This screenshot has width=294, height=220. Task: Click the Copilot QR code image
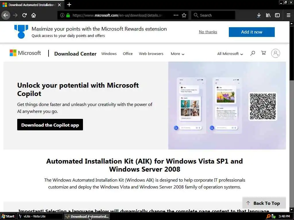click(x=263, y=106)
